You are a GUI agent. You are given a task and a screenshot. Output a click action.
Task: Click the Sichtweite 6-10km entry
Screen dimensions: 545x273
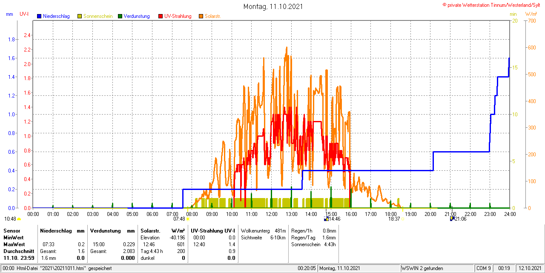(x=263, y=237)
